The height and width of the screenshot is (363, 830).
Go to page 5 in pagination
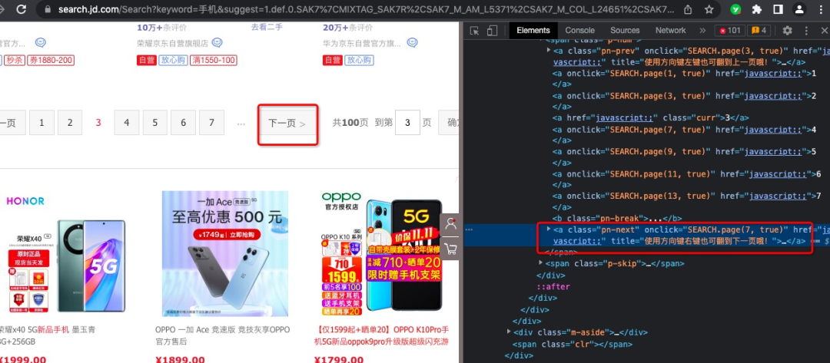click(x=155, y=123)
